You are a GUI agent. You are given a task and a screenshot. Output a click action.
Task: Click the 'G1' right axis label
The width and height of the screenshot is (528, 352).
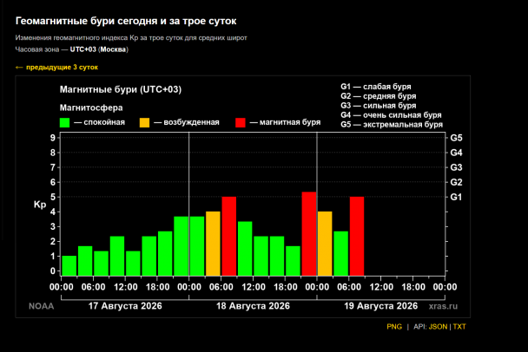point(456,197)
